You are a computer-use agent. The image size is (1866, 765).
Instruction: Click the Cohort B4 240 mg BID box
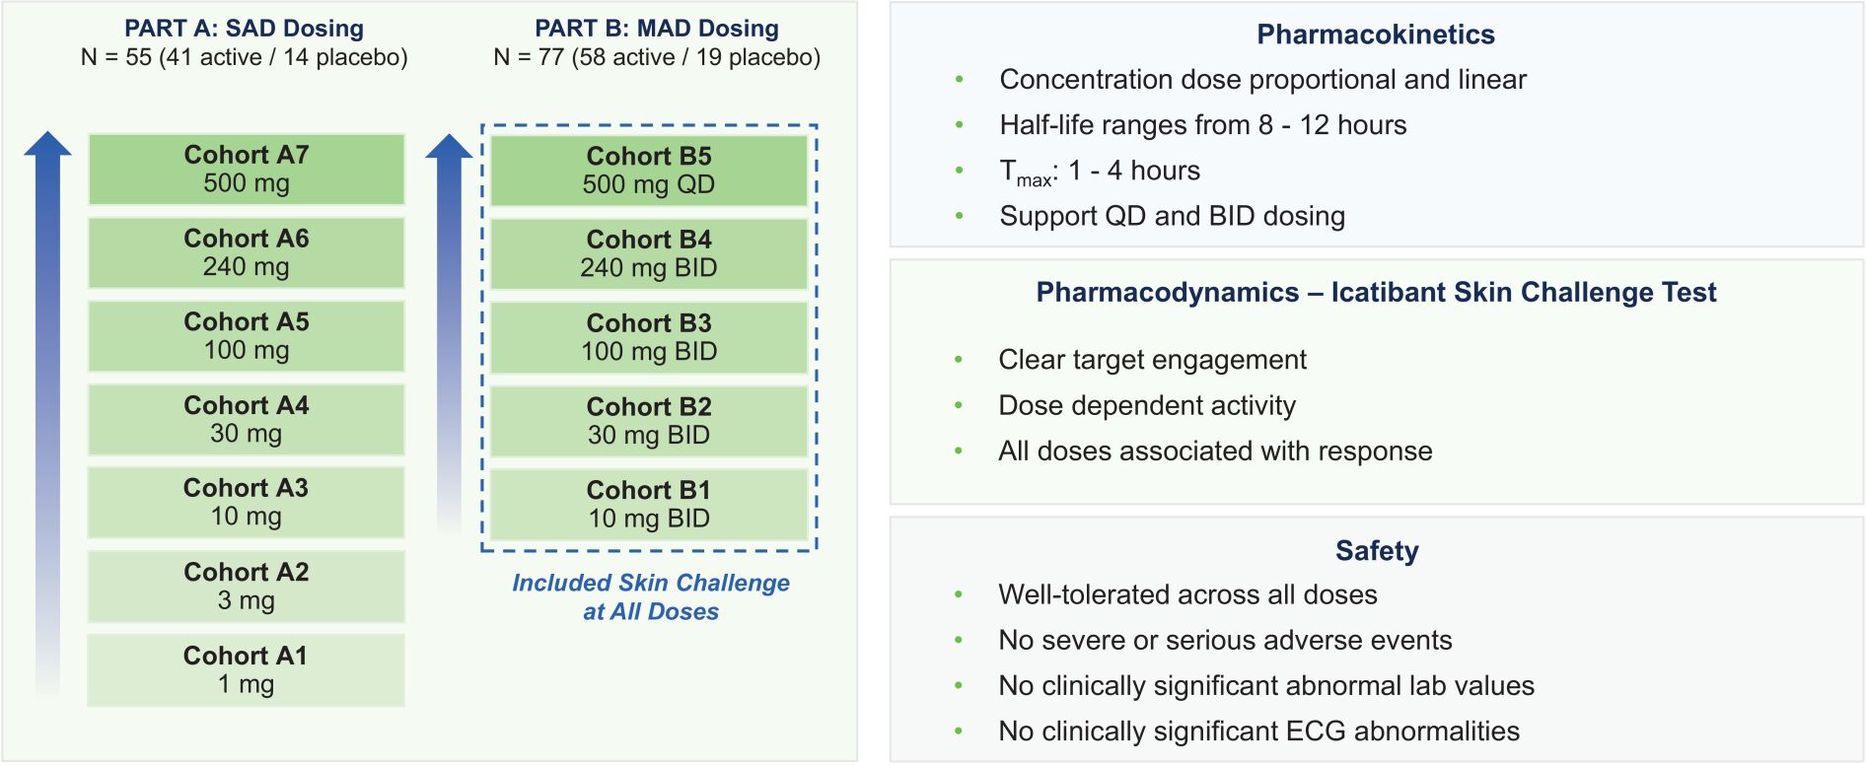[x=649, y=253]
